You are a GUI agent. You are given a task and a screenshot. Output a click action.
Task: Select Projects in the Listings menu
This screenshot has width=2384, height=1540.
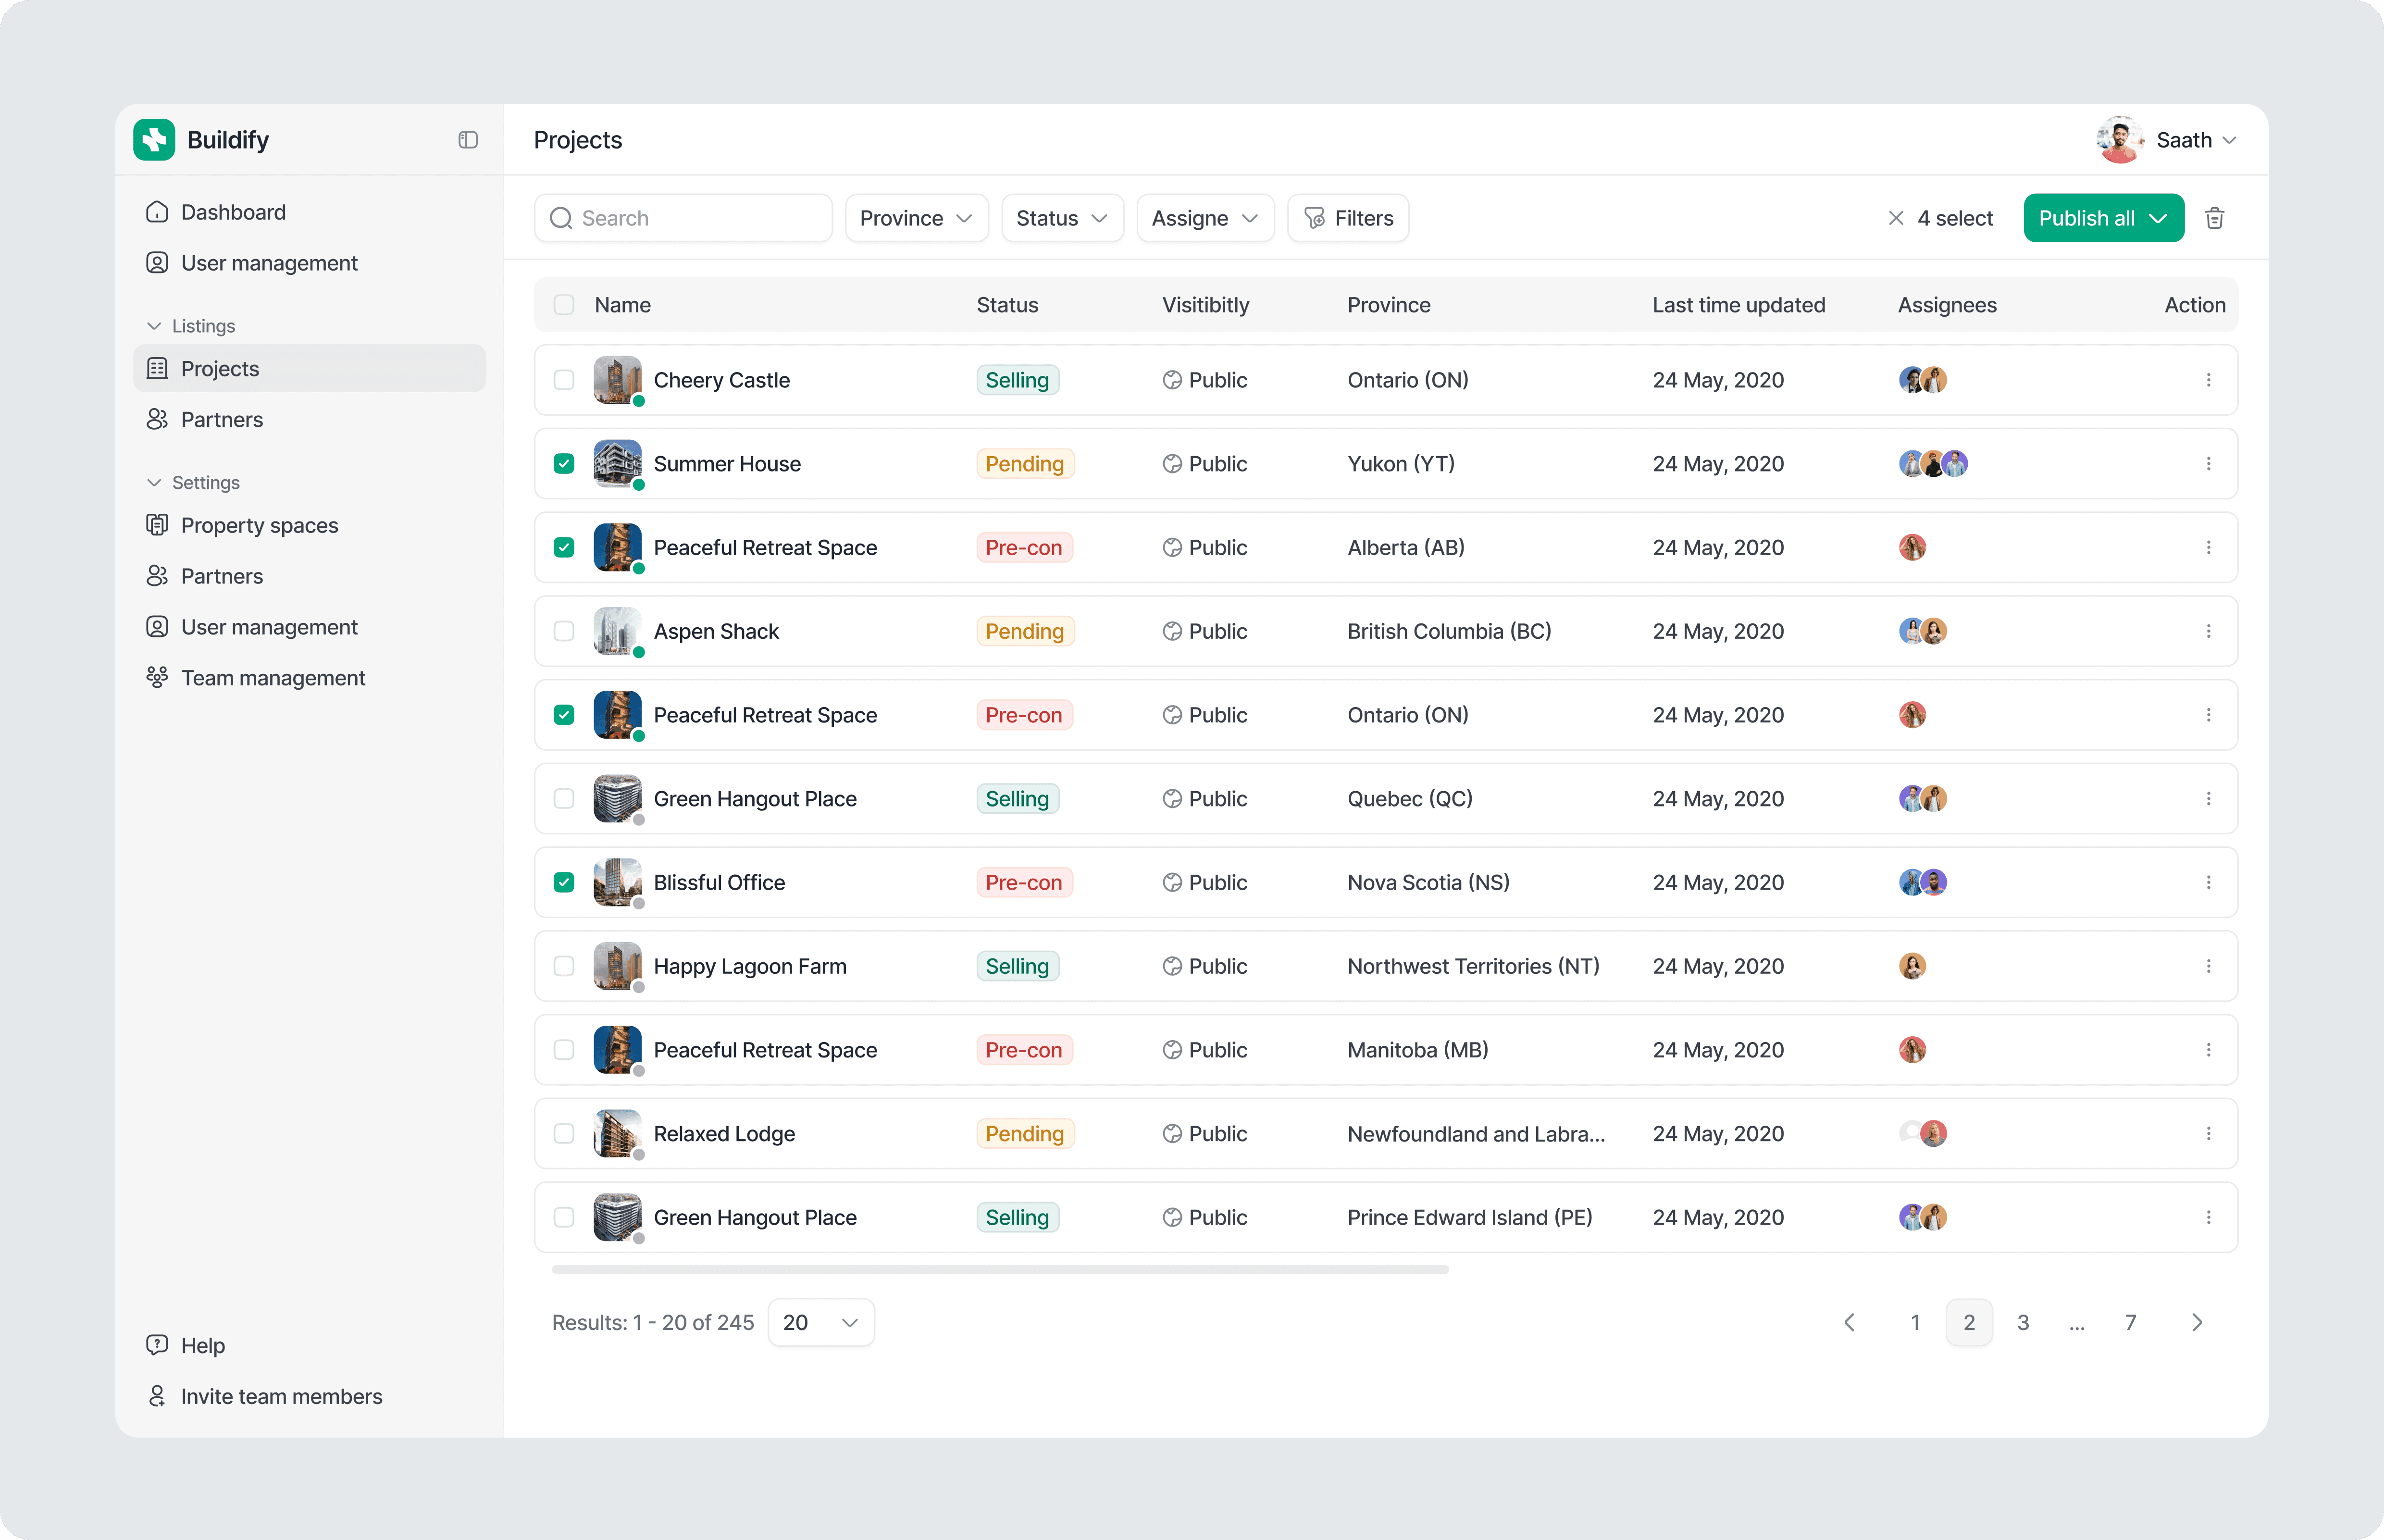coord(220,368)
